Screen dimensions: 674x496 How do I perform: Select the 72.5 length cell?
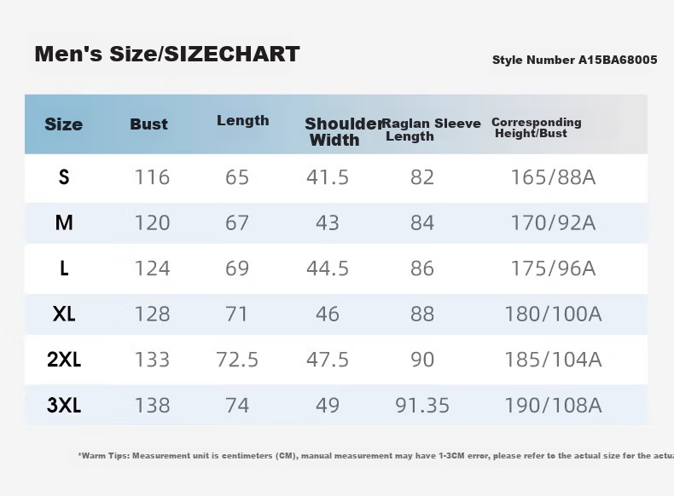click(x=237, y=360)
